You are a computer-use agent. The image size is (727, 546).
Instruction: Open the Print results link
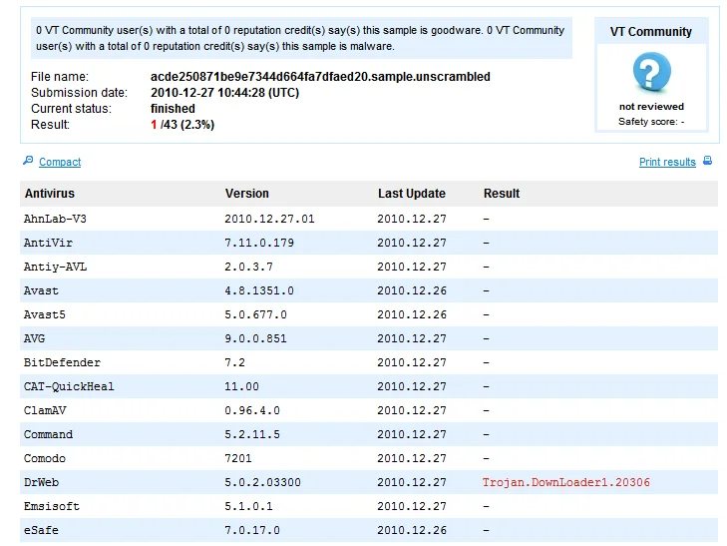(667, 162)
